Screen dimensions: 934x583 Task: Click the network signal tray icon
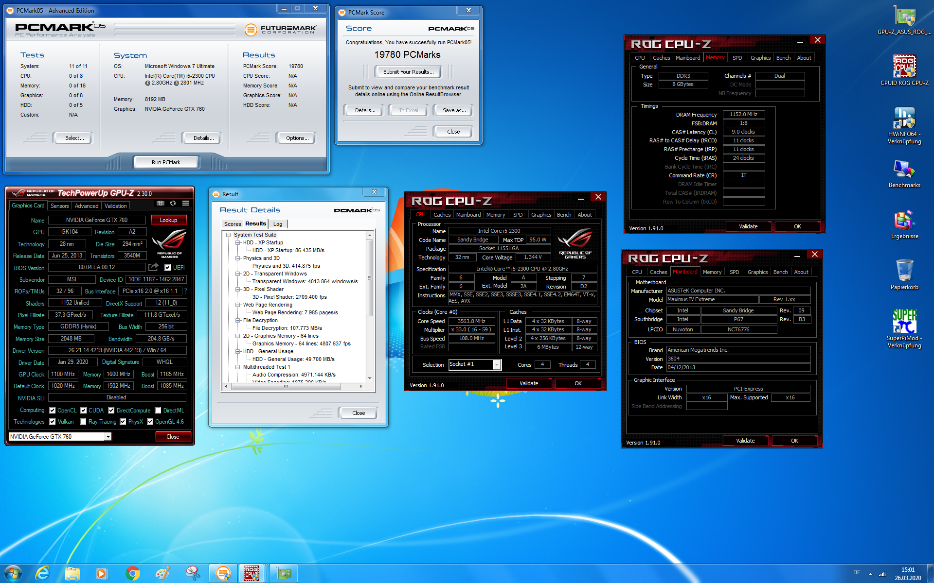coord(882,573)
